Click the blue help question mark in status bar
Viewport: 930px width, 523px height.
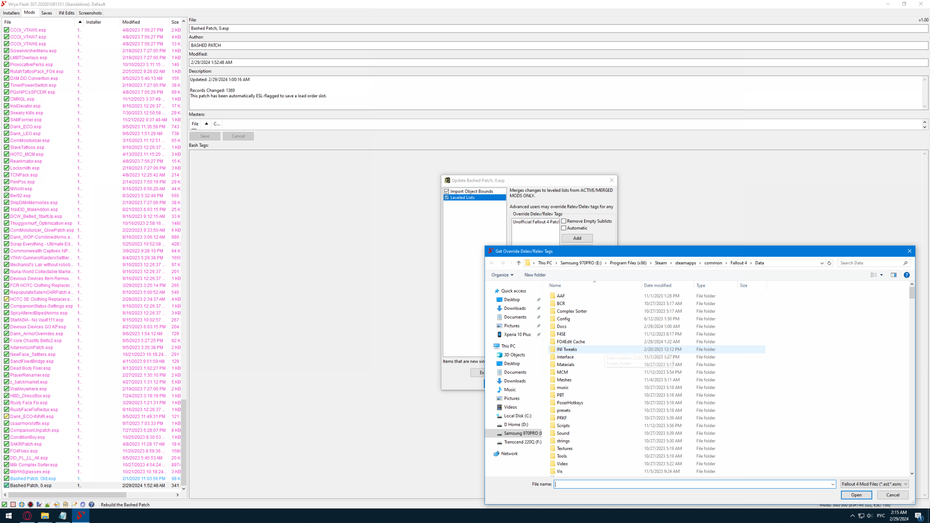[92, 505]
